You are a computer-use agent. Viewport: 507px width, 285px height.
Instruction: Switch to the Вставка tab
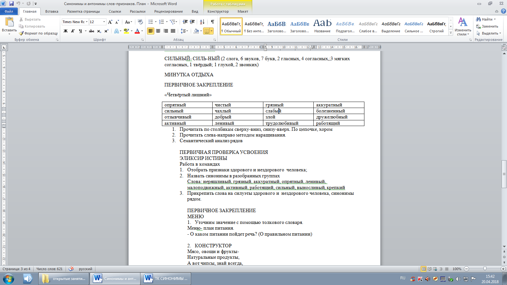52,11
